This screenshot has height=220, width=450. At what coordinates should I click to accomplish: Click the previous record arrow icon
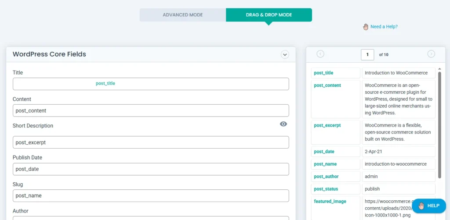[x=320, y=54]
